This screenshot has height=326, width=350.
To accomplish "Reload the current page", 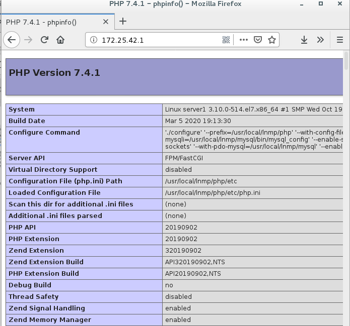I will click(x=44, y=40).
